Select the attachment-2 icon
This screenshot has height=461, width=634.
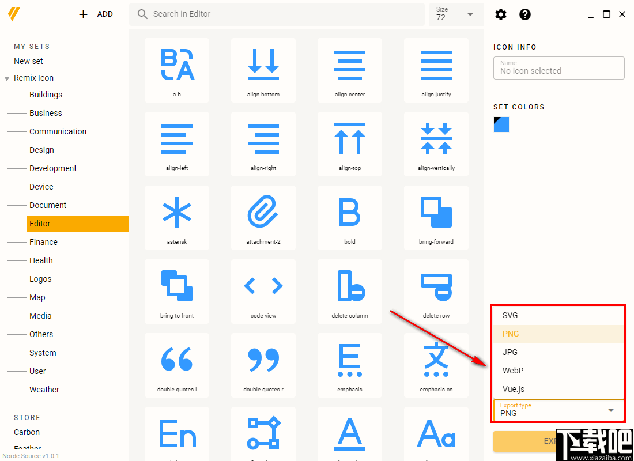[x=263, y=218]
